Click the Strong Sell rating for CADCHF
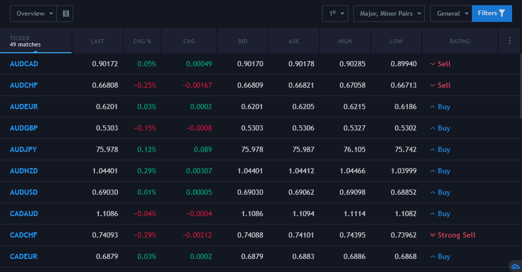 click(x=456, y=235)
